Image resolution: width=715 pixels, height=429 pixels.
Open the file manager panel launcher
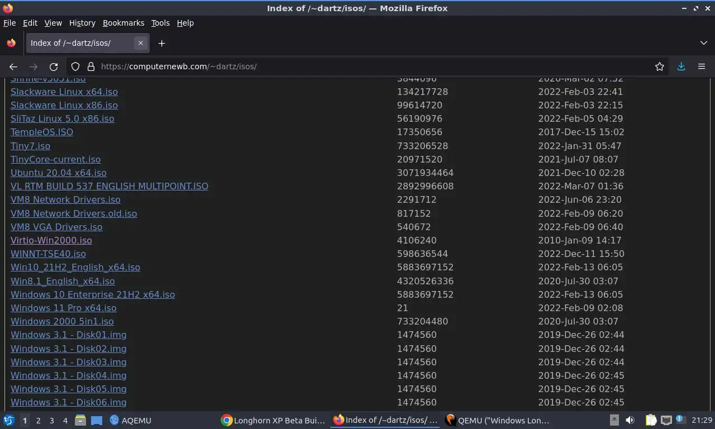coord(80,420)
